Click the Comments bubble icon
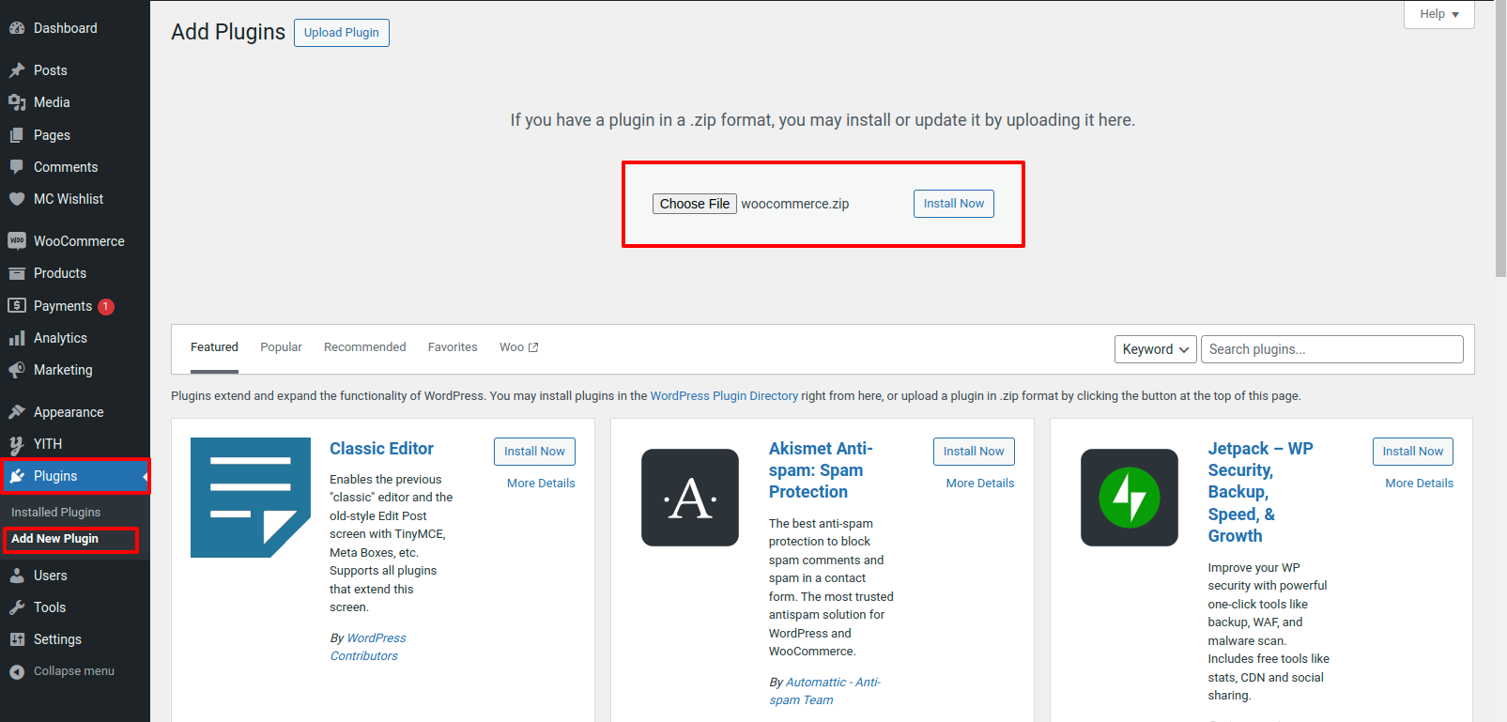1507x722 pixels. [x=17, y=167]
